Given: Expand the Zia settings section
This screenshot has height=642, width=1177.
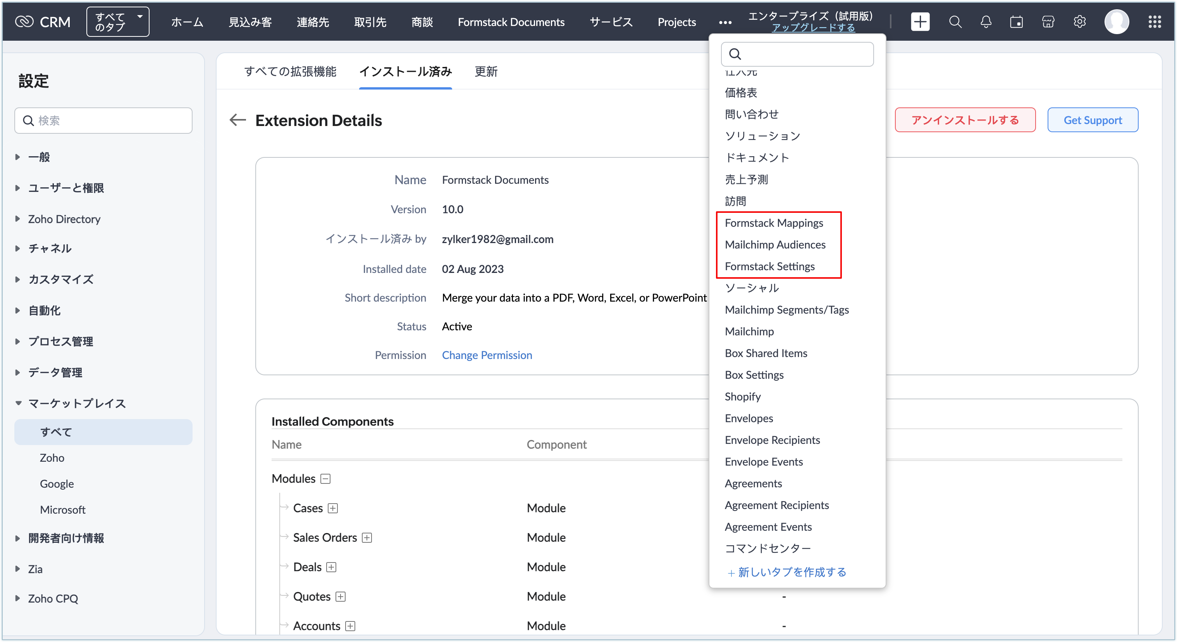Looking at the screenshot, I should pyautogui.click(x=17, y=569).
